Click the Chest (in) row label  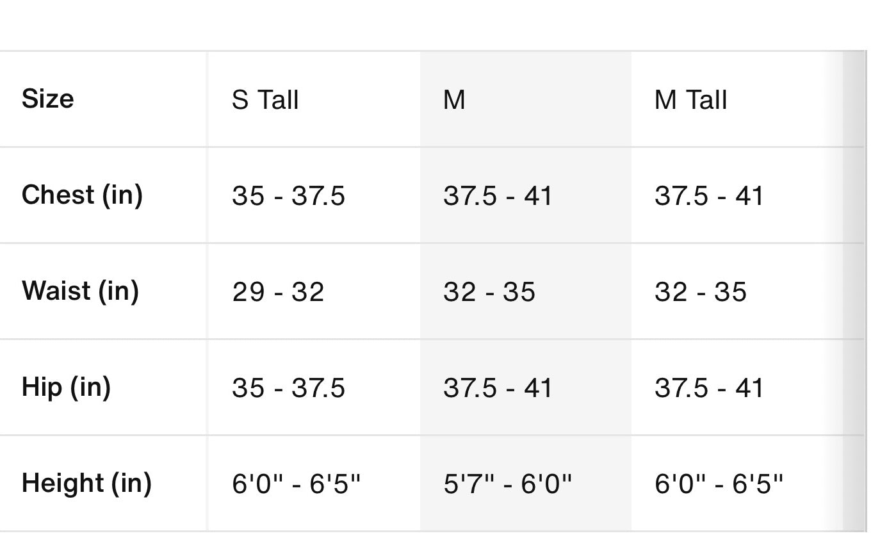(82, 195)
